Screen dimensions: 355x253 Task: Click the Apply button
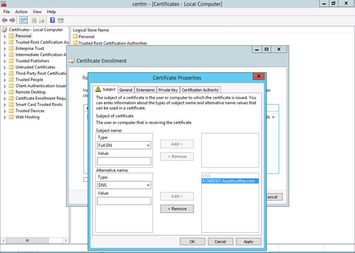click(248, 241)
